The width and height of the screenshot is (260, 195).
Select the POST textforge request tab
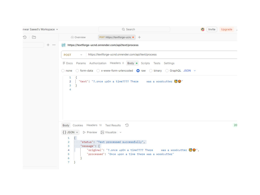(x=117, y=37)
